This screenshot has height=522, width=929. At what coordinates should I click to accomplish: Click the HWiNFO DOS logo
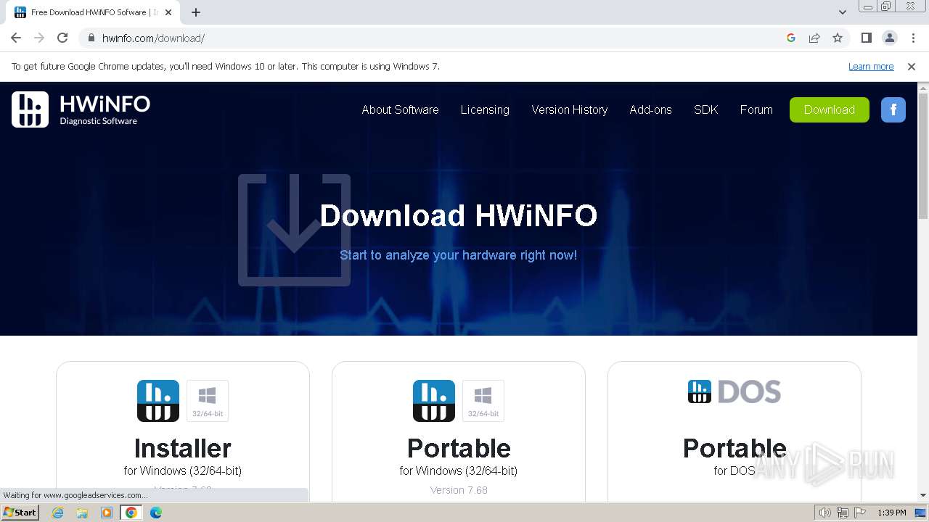734,391
